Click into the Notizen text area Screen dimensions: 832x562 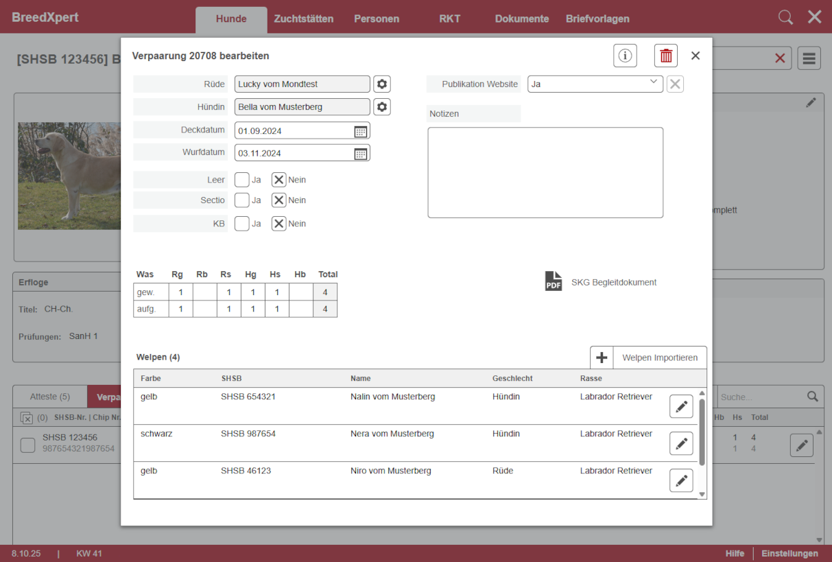tap(545, 172)
